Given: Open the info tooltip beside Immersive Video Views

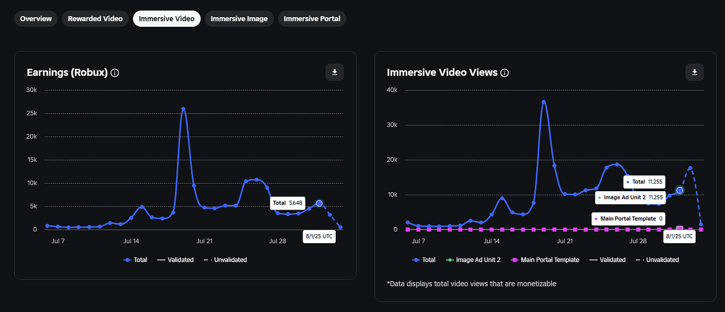Looking at the screenshot, I should click(x=505, y=73).
